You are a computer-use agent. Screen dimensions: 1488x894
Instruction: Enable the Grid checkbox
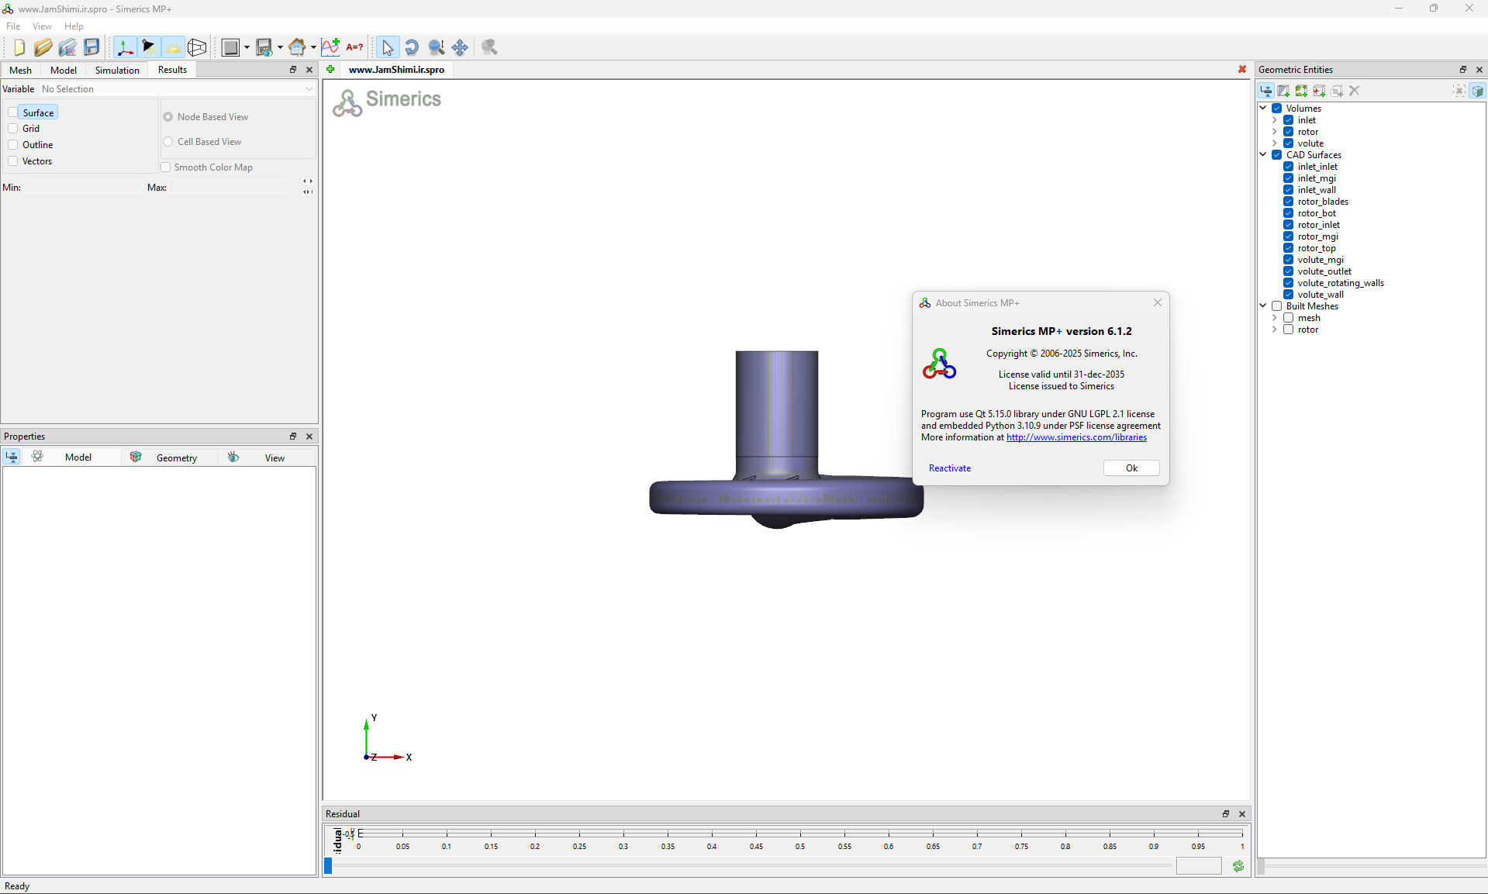(13, 129)
